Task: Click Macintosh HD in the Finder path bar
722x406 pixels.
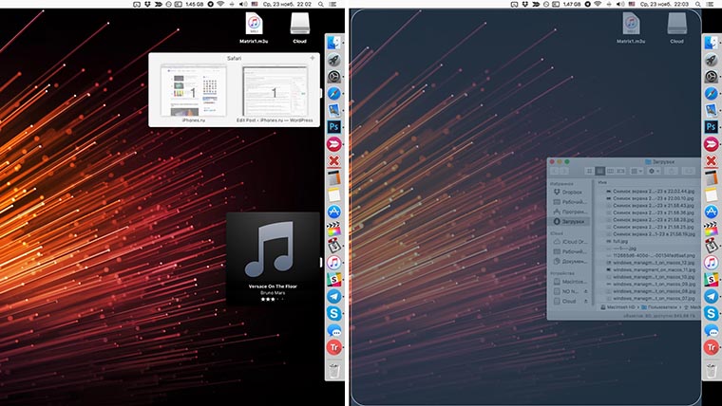Action: 617,307
